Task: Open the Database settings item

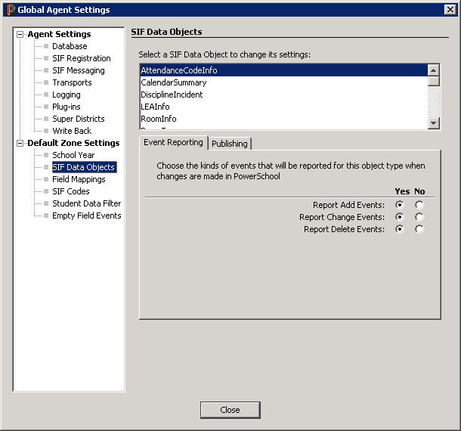Action: pyautogui.click(x=70, y=46)
